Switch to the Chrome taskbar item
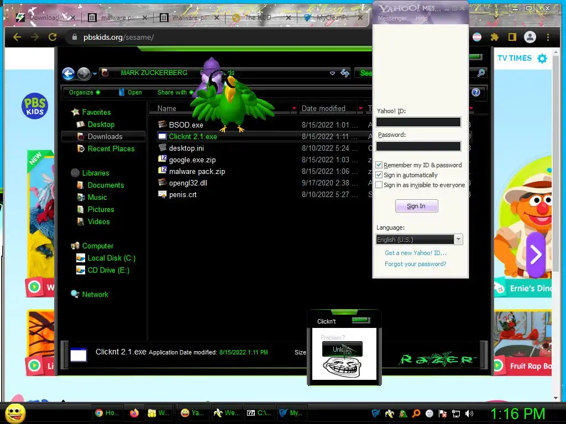 [107, 413]
